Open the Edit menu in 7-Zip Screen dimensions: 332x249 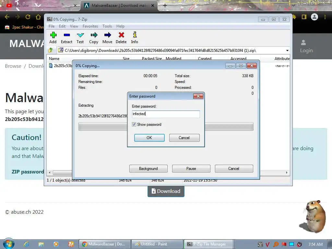[x=62, y=26]
